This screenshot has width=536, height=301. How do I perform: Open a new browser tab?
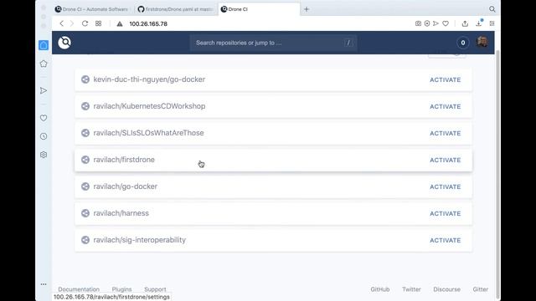[307, 9]
